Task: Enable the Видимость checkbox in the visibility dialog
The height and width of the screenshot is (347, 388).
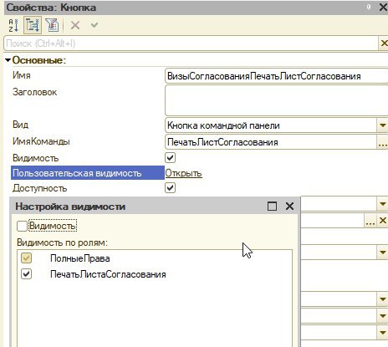Action: tap(22, 226)
